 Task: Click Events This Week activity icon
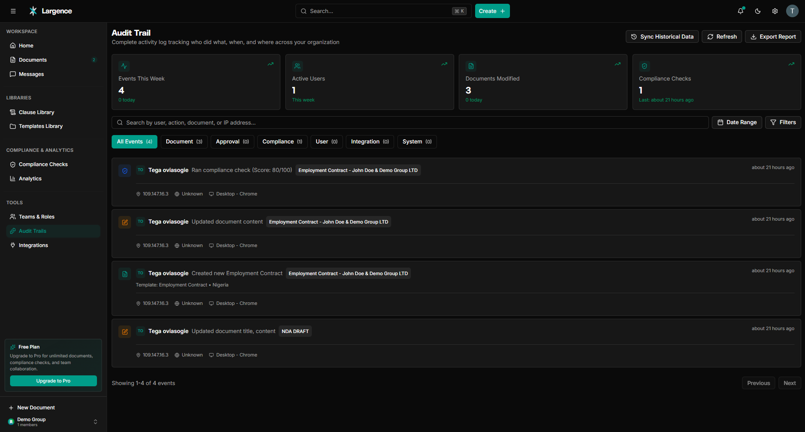(124, 66)
